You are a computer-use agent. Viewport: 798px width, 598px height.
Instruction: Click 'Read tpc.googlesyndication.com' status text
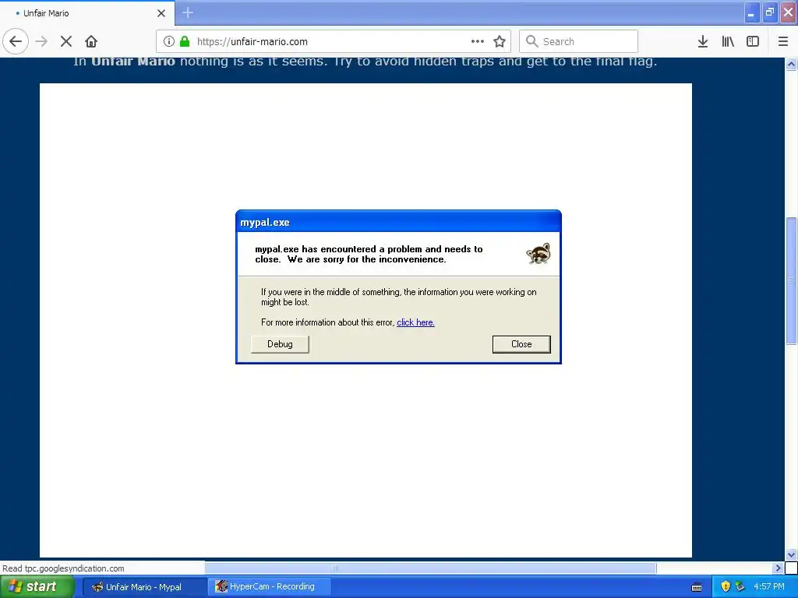point(63,568)
